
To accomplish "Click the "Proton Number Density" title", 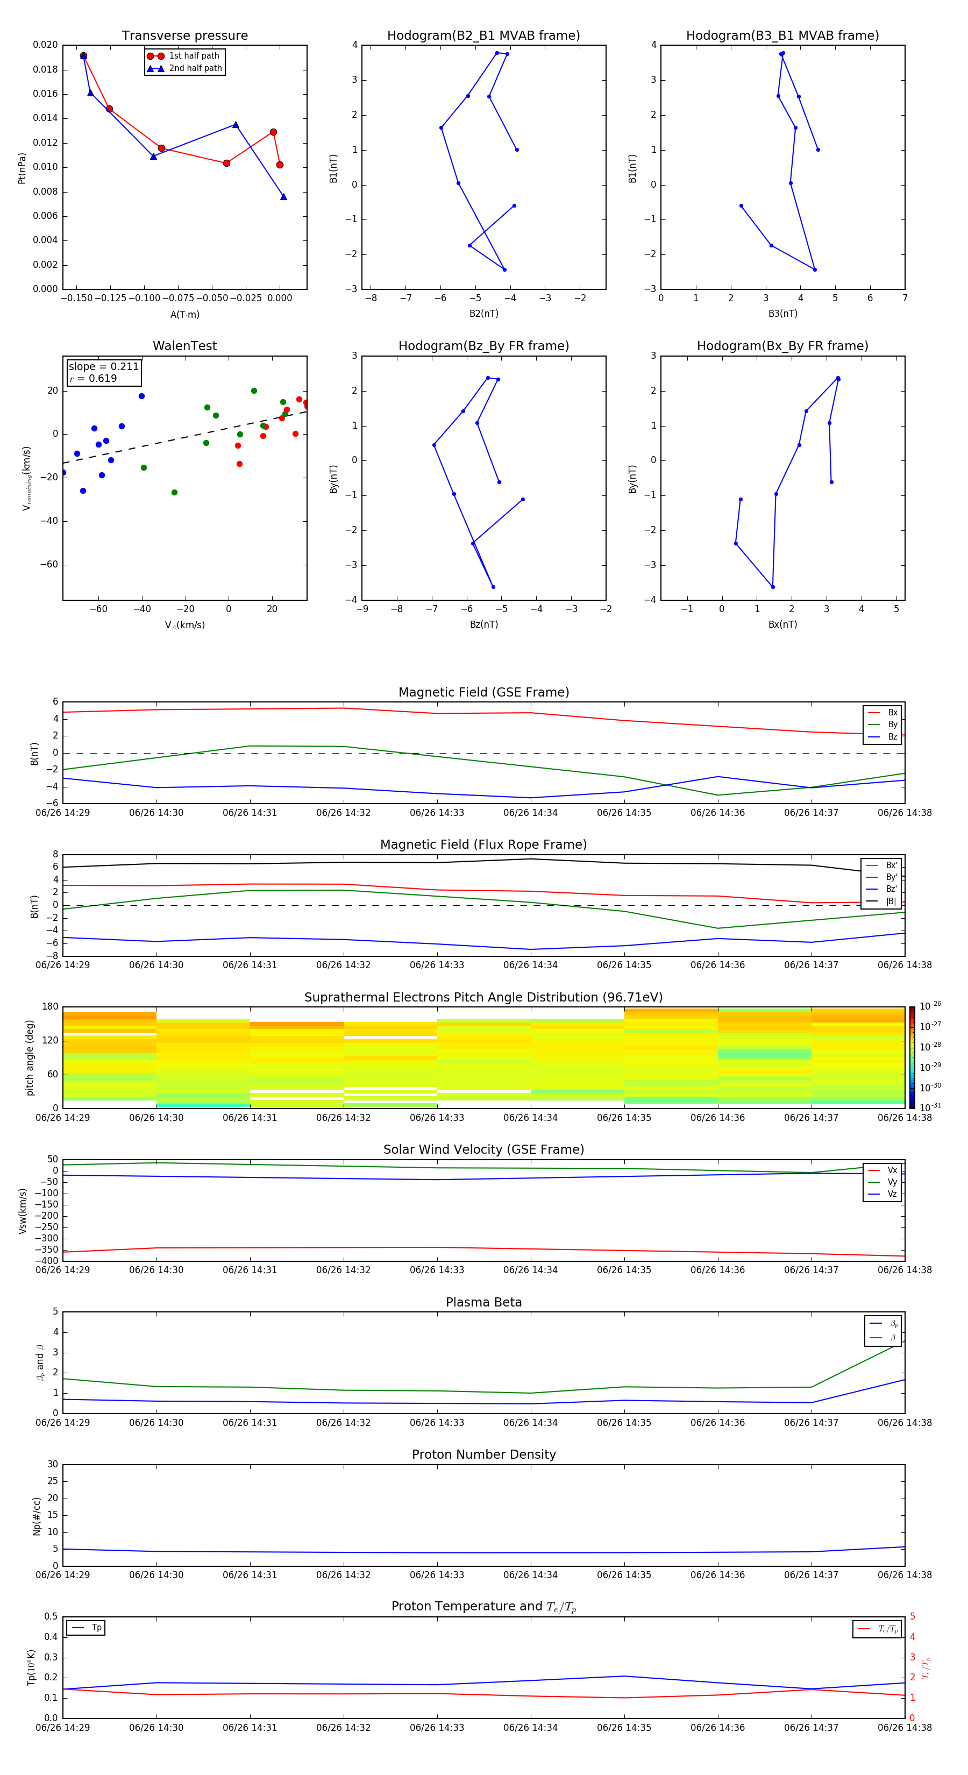I will click(x=483, y=1454).
